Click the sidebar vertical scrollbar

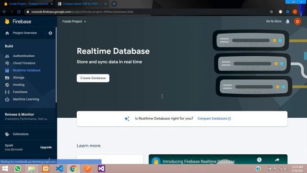coord(56,65)
